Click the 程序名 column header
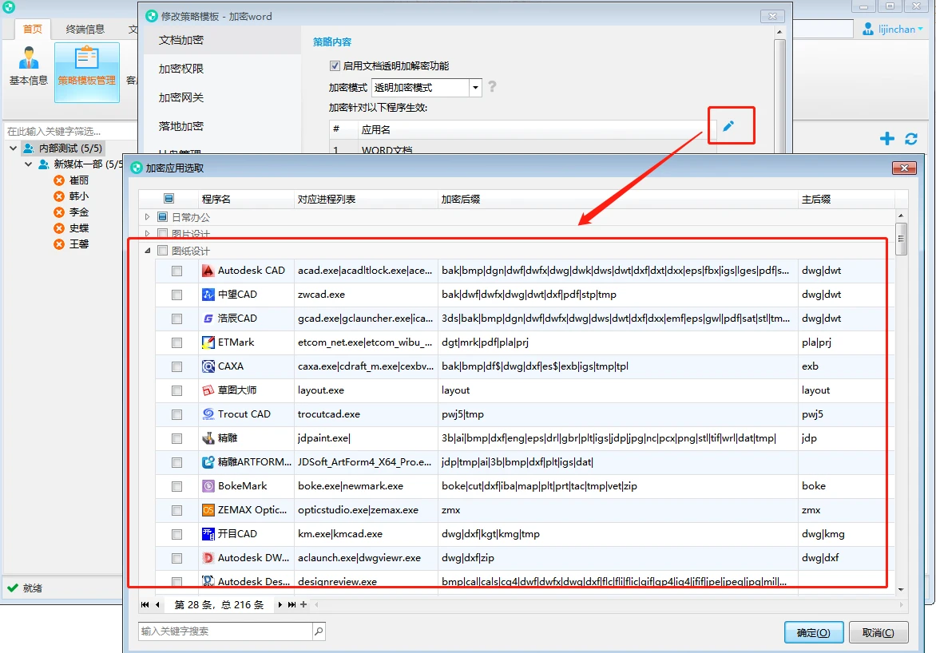Screen dimensions: 936x653 tap(246, 199)
